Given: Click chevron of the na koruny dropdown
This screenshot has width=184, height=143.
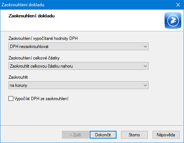Looking at the screenshot, I should (145, 85).
